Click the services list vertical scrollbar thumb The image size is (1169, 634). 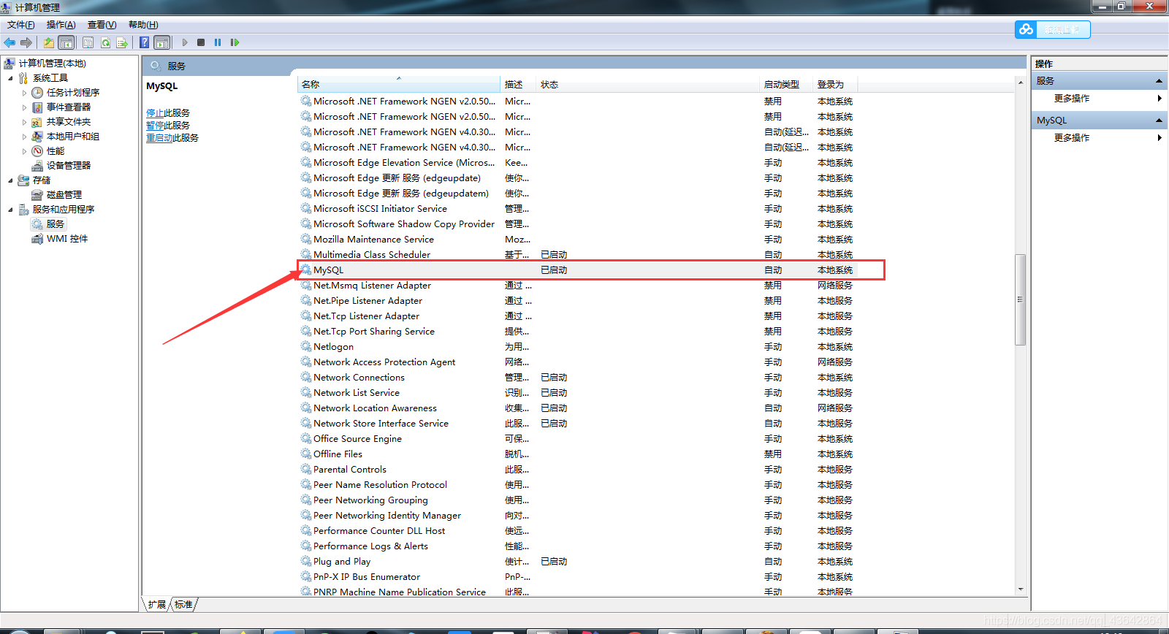pyautogui.click(x=1021, y=299)
